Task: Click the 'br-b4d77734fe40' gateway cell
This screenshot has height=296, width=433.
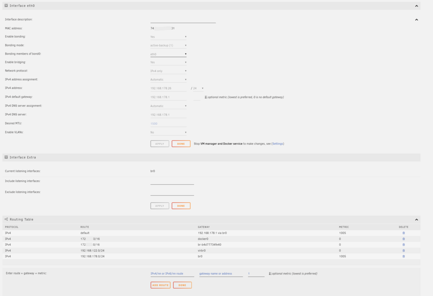Action: coord(209,244)
